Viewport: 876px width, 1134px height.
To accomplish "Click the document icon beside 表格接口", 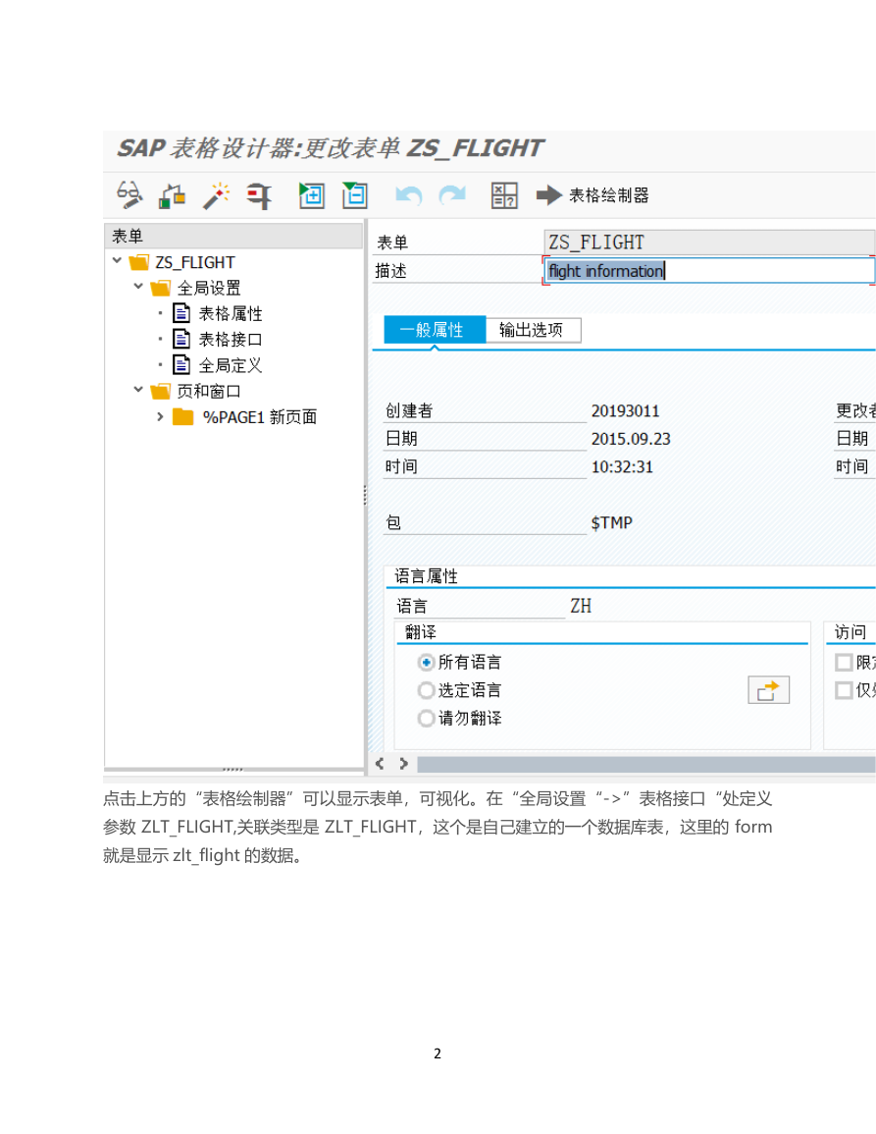I will pos(181,339).
